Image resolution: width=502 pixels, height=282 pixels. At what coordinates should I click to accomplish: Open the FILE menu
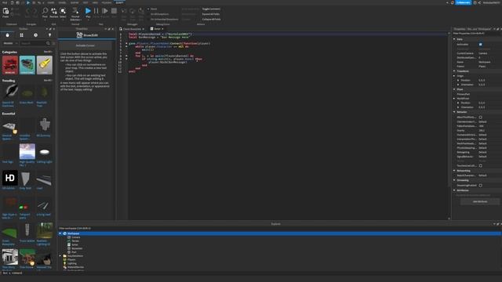click(x=5, y=2)
